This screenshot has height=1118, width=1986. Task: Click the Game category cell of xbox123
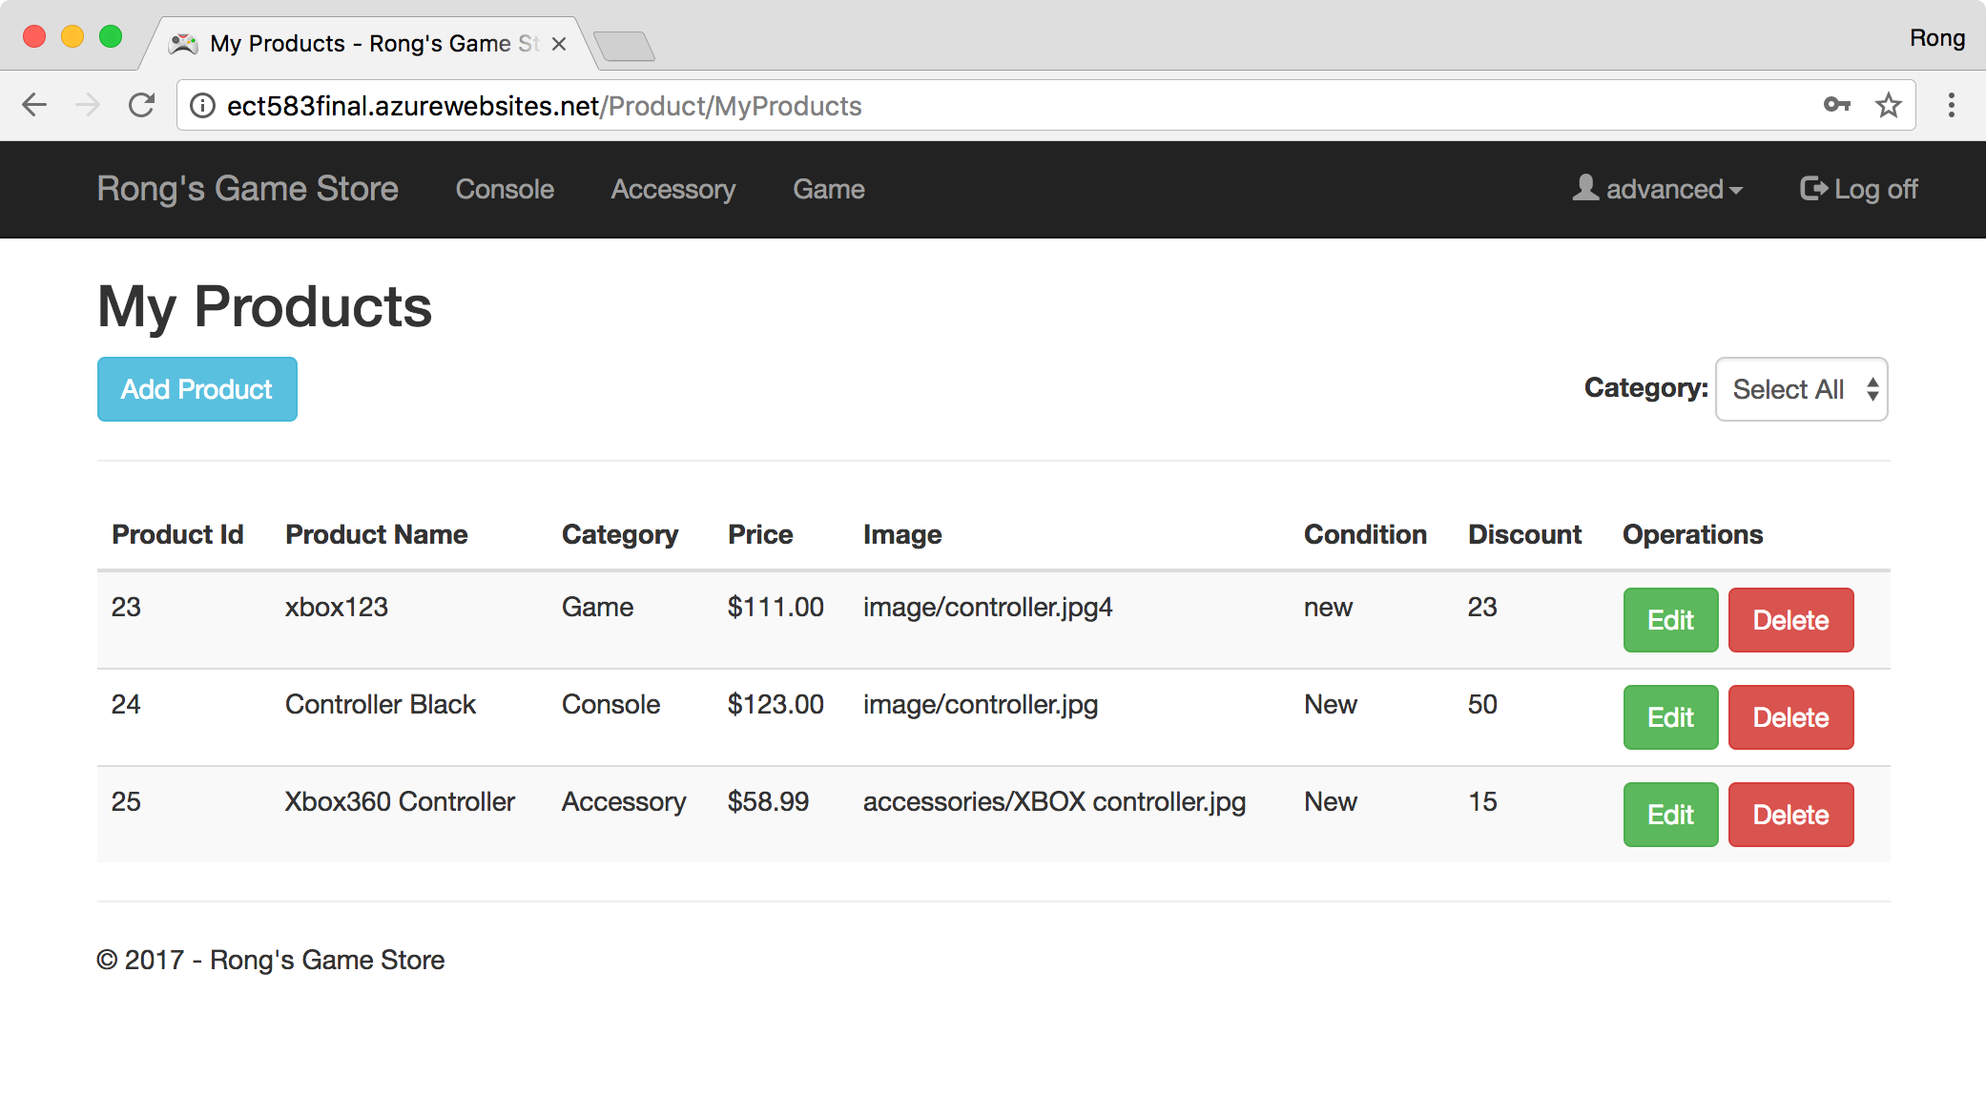point(597,607)
